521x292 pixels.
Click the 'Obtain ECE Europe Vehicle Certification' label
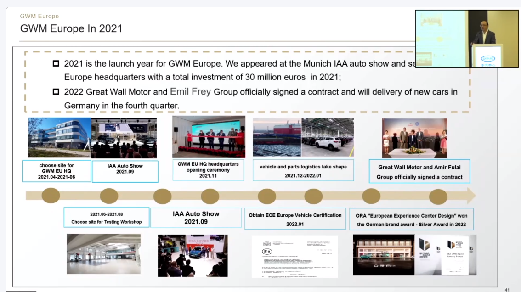click(295, 219)
